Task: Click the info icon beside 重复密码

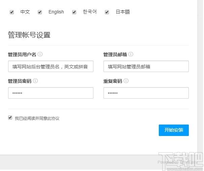Action: point(126,81)
